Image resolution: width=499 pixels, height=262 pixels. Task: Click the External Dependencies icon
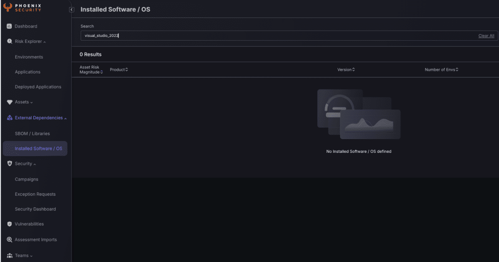[x=10, y=118]
